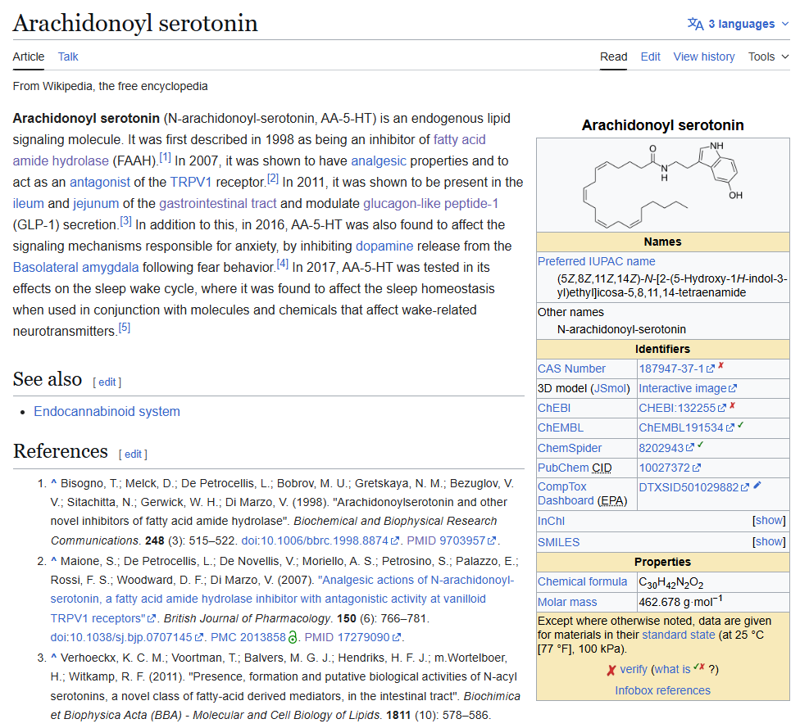Click the Preferred IUPAC name link
Image resolution: width=800 pixels, height=728 pixels.
tap(597, 261)
